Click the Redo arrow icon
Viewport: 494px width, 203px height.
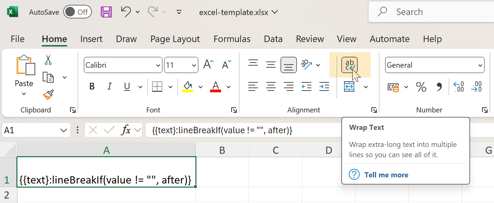[153, 12]
